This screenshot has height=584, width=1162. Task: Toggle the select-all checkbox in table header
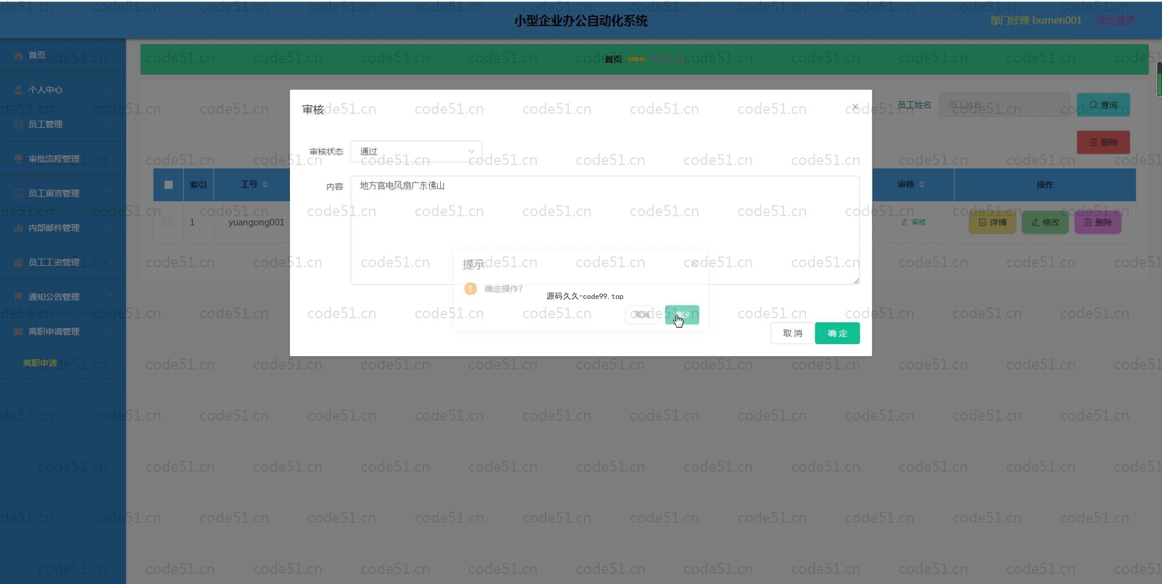coord(168,185)
